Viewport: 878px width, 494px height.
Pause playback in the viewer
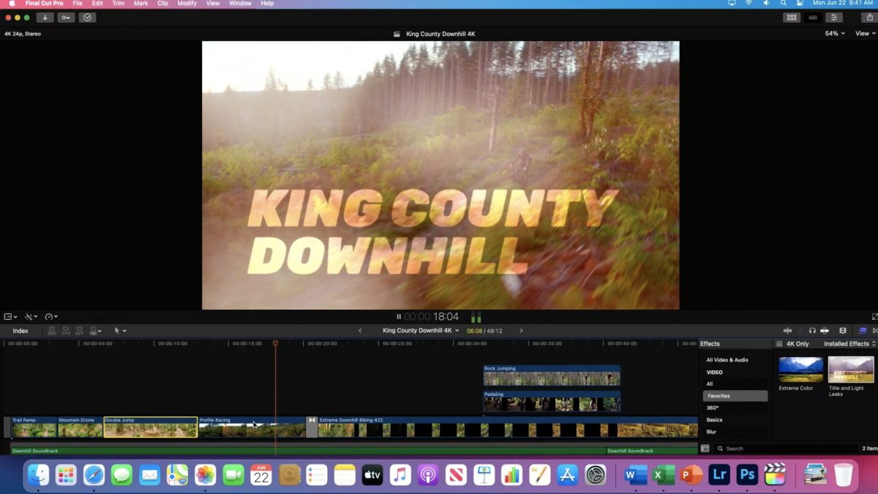click(399, 317)
